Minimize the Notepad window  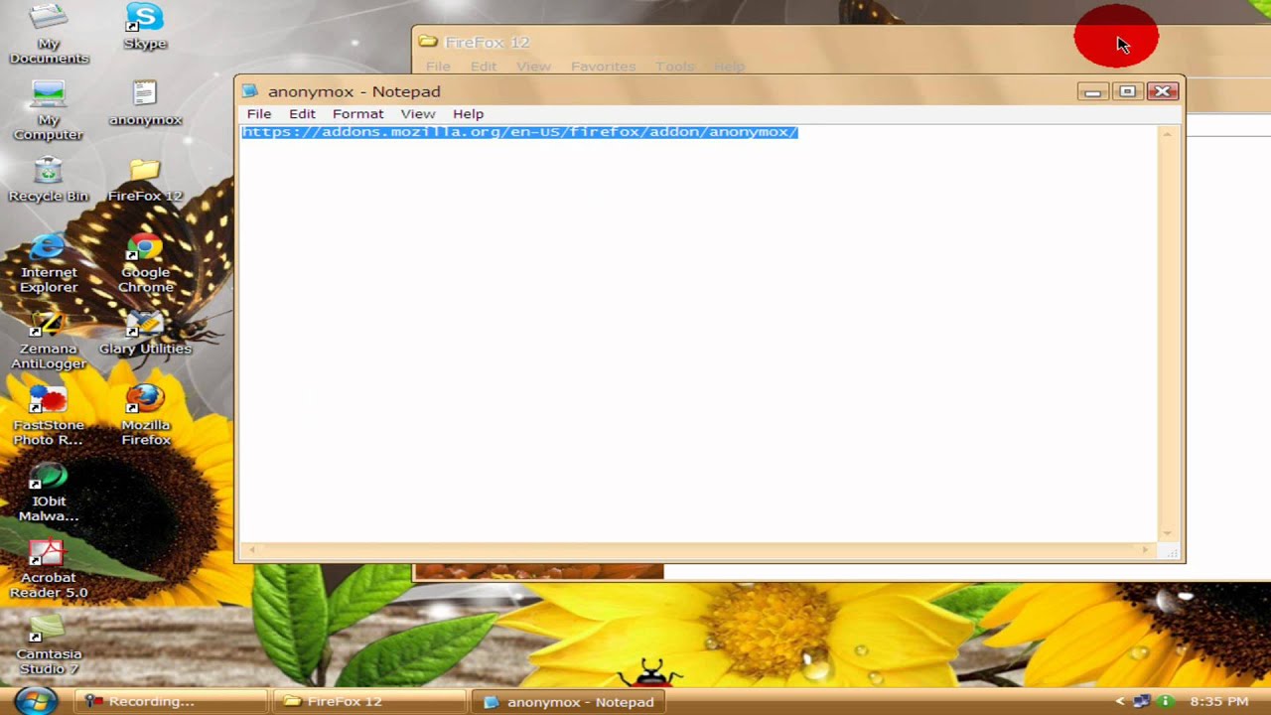[1092, 91]
